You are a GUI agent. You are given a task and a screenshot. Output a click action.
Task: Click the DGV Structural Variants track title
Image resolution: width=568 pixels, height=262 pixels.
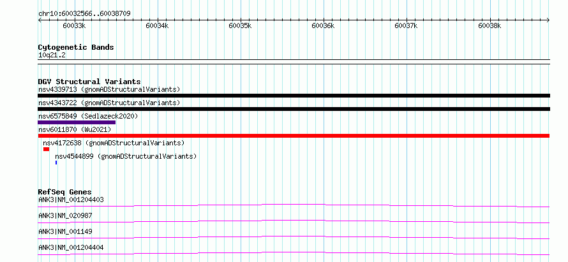89,82
